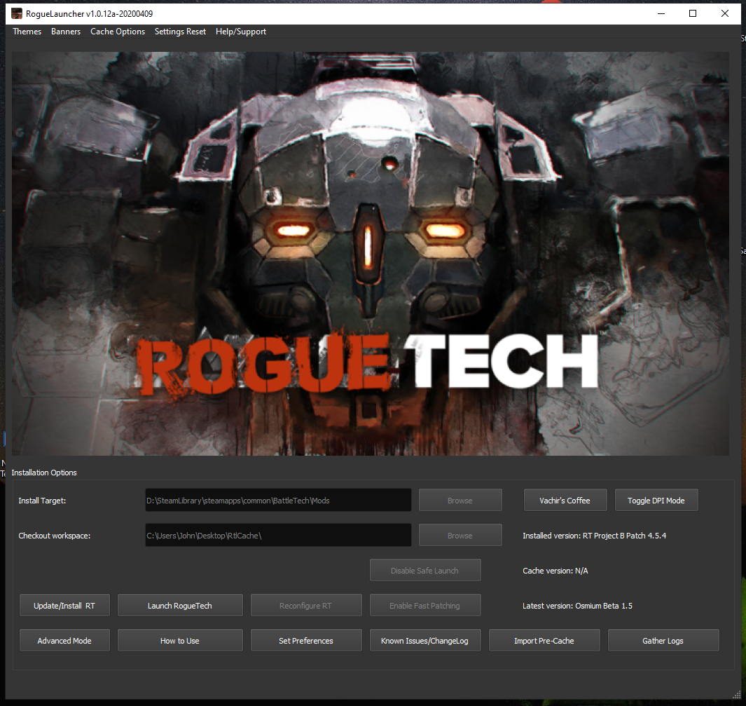Viewport: 746px width, 706px height.
Task: Click the 'Installation Options' group label
Action: point(43,473)
